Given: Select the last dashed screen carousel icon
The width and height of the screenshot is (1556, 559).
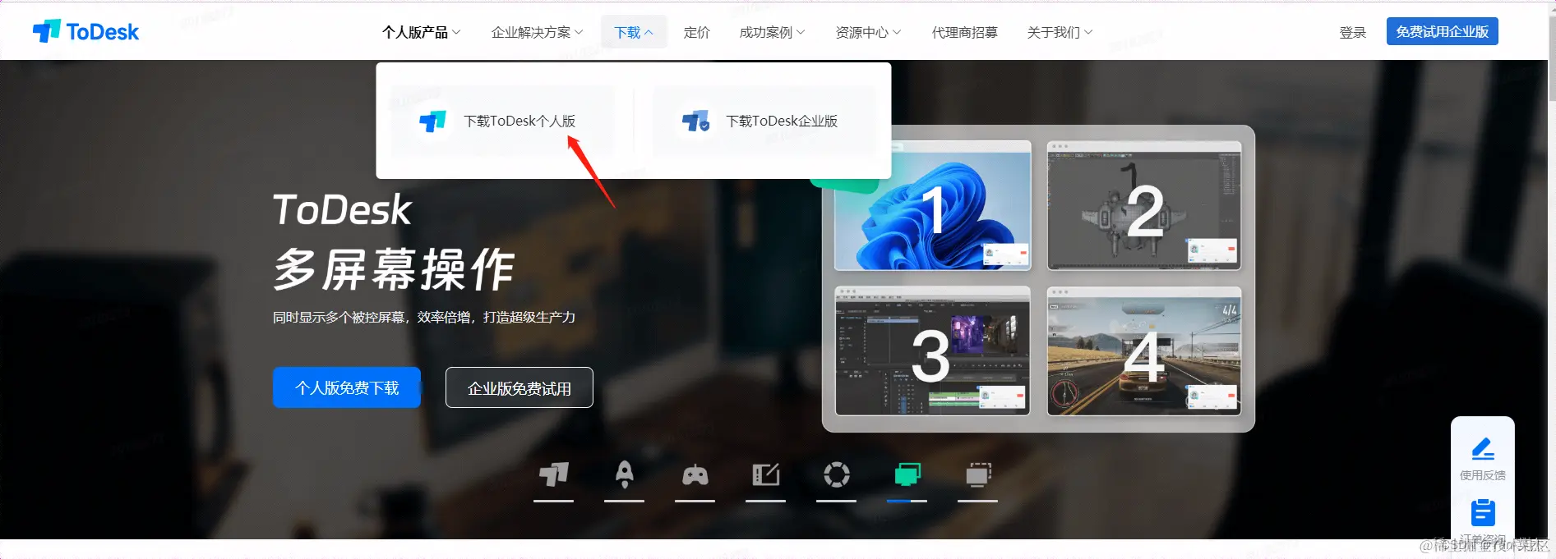Looking at the screenshot, I should pos(978,474).
